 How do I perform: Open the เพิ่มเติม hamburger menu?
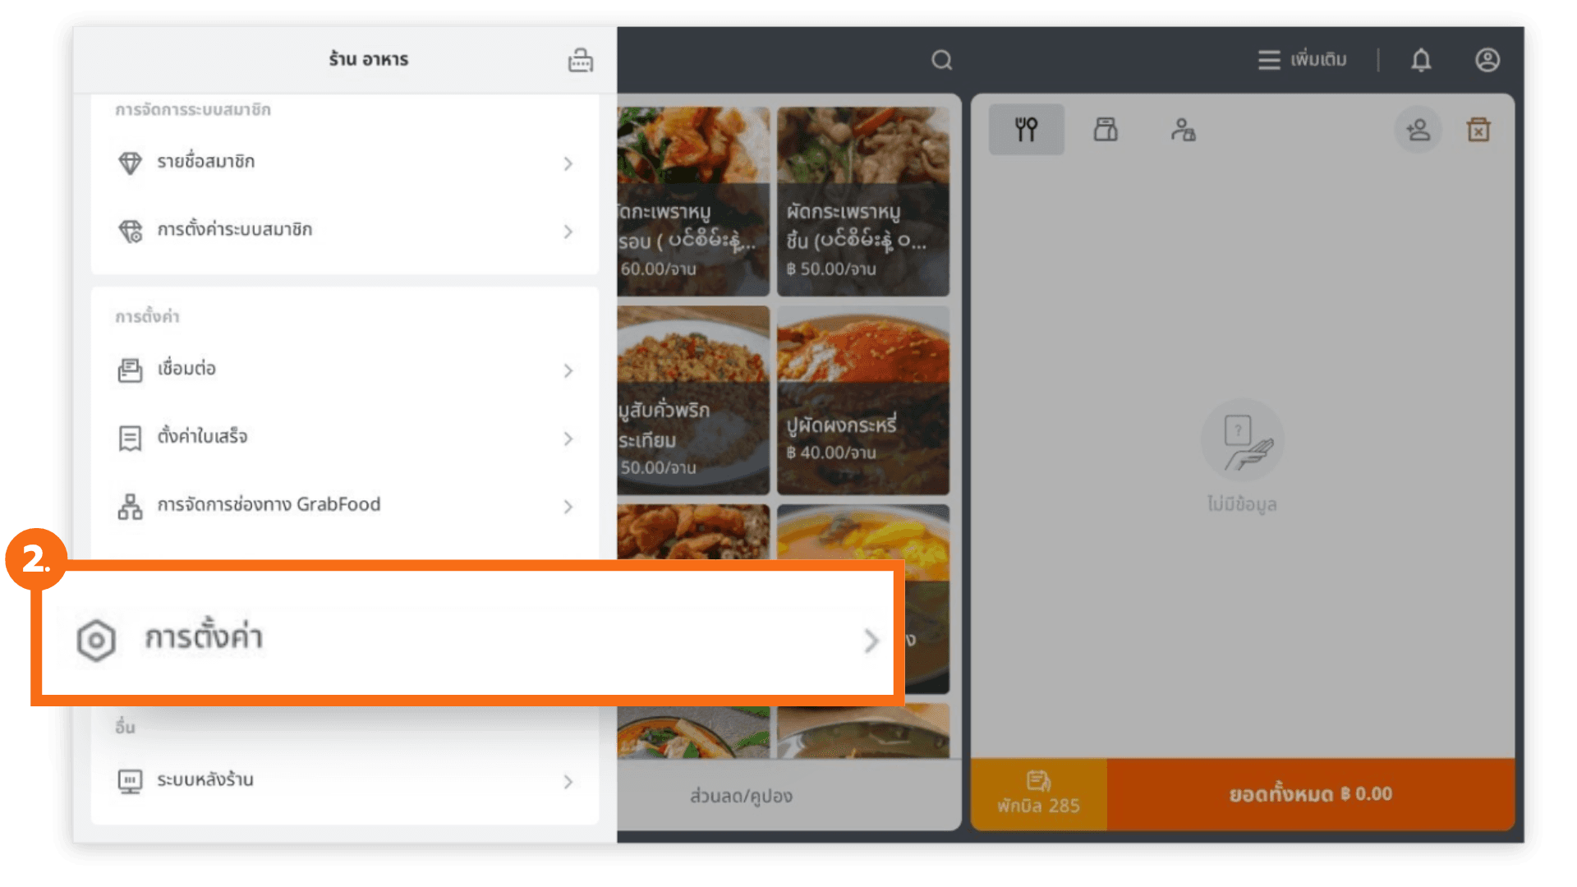tap(1302, 60)
